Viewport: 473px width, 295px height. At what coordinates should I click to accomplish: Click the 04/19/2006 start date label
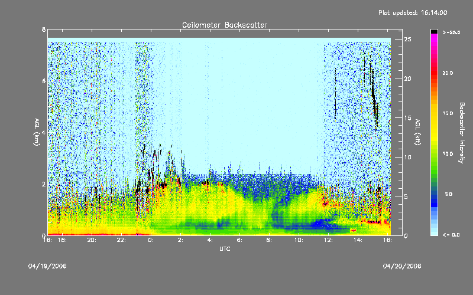pyautogui.click(x=47, y=266)
